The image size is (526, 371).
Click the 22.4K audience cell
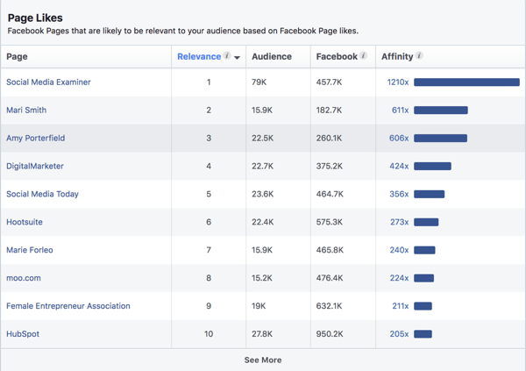click(x=263, y=222)
